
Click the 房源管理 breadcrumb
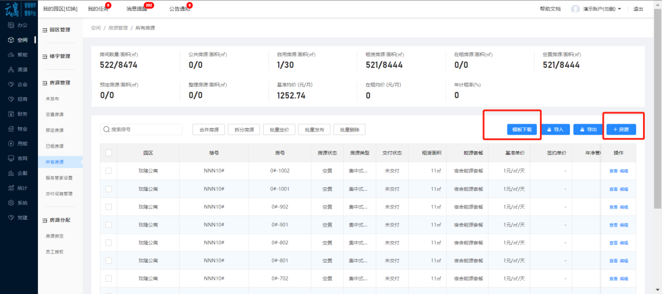(118, 28)
